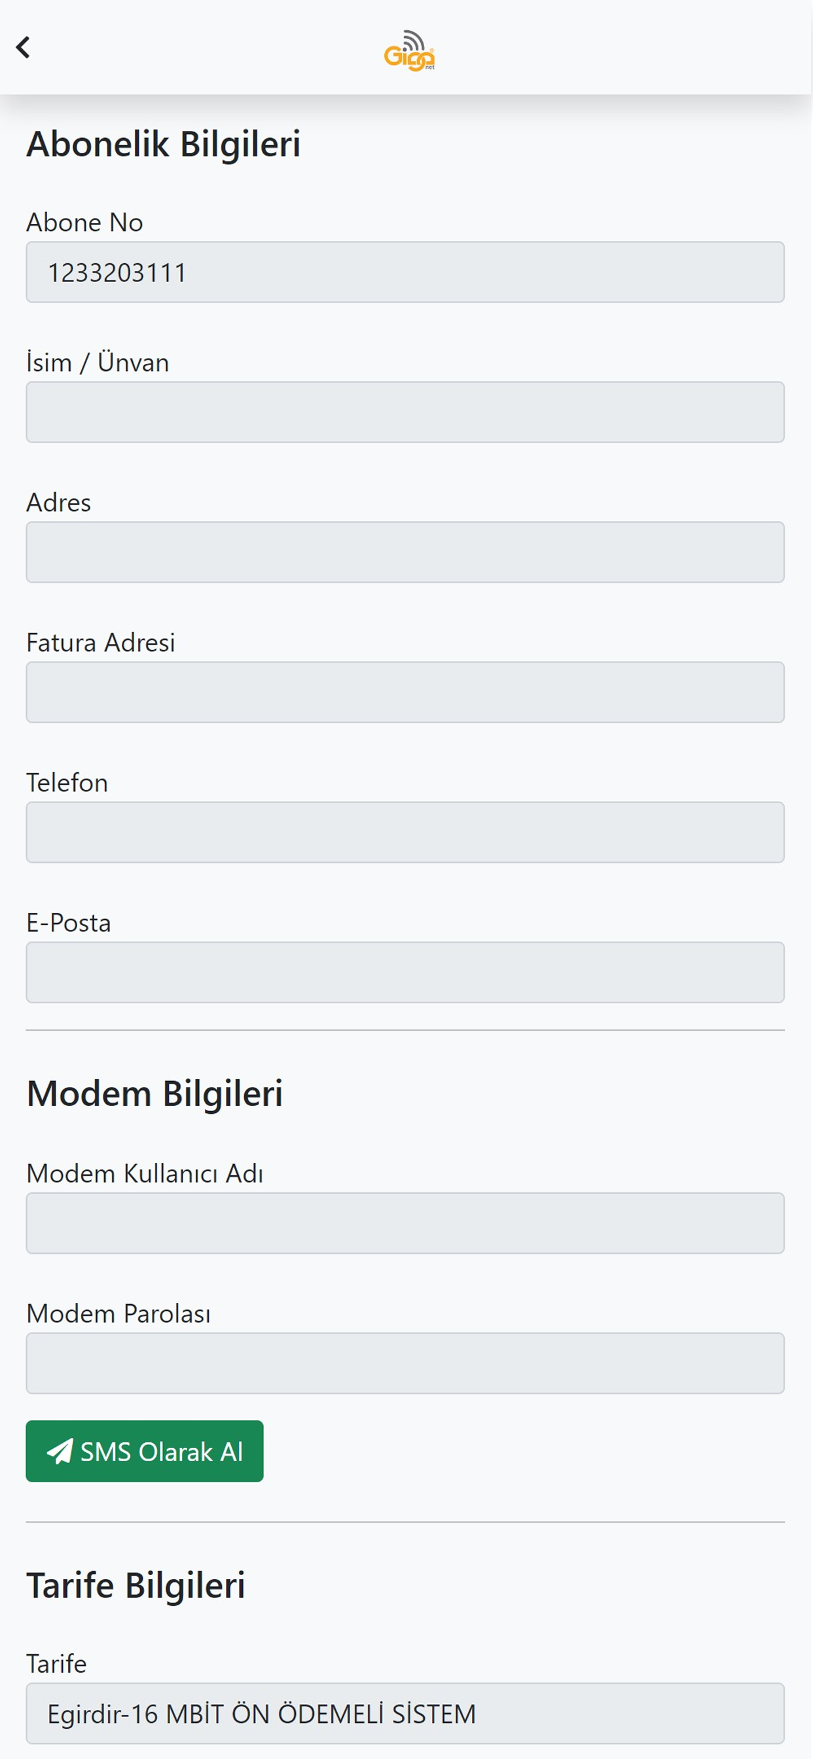Image resolution: width=813 pixels, height=1759 pixels.
Task: Open the Giga net logo
Action: point(409,50)
